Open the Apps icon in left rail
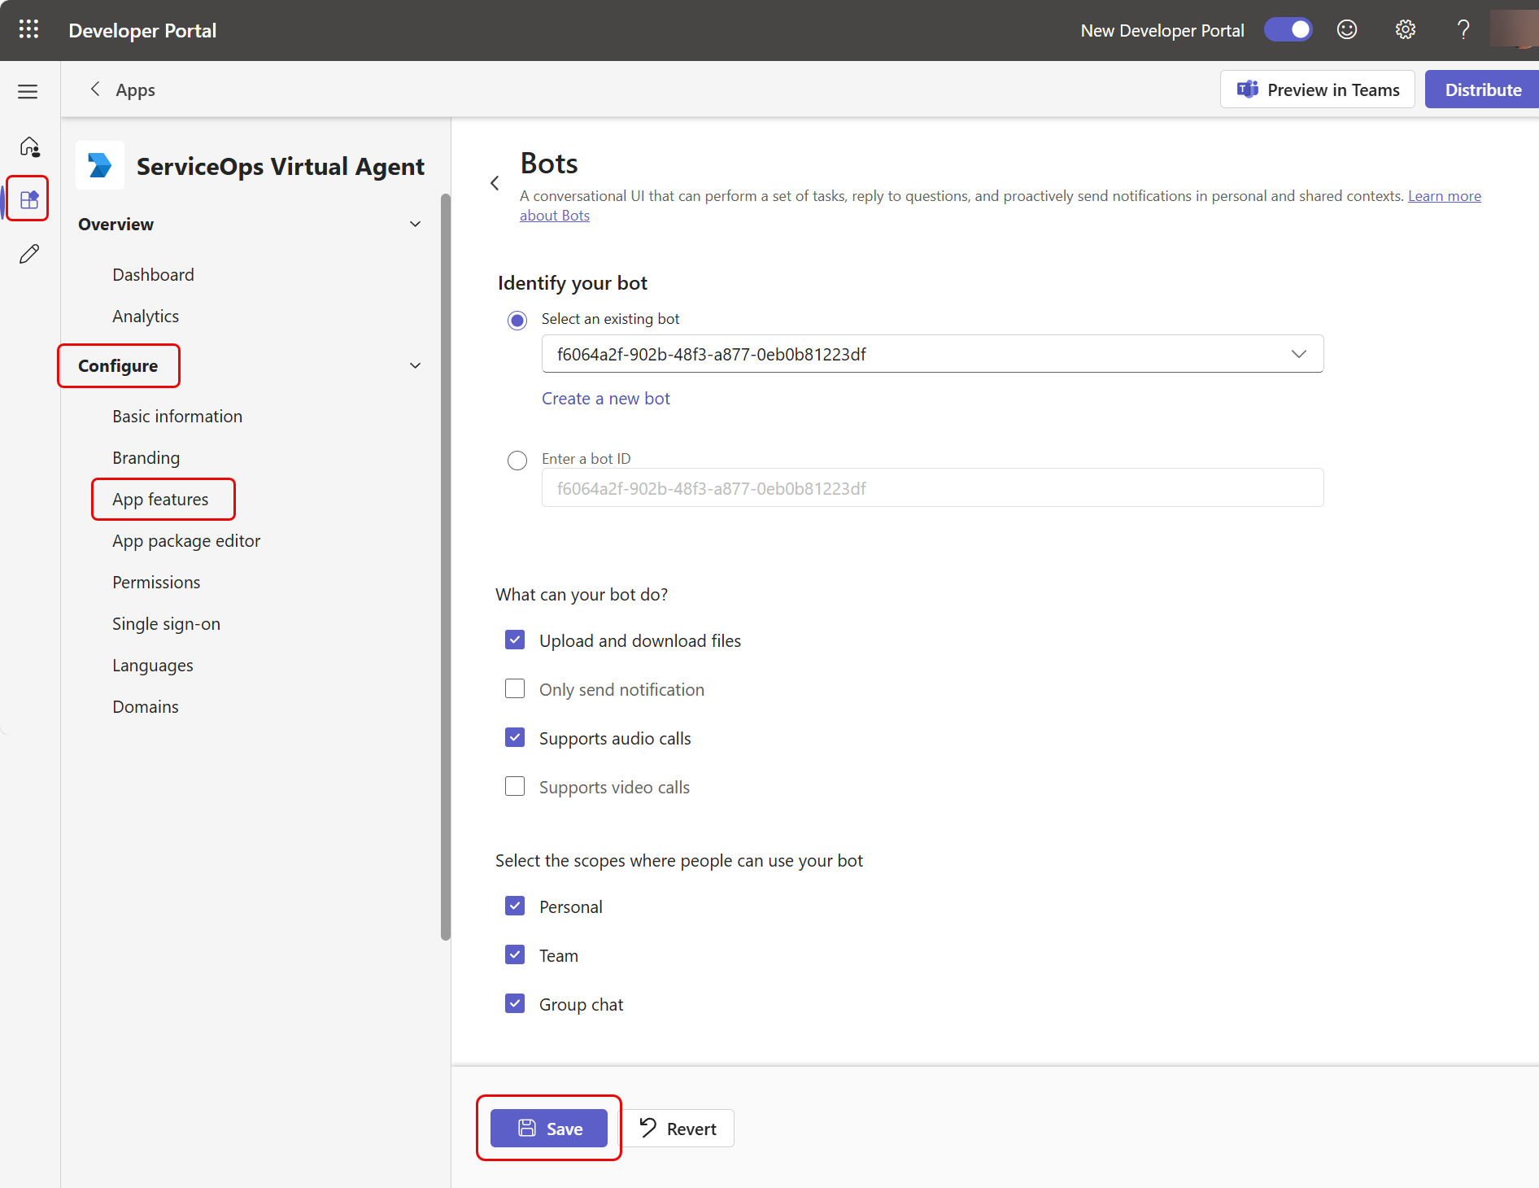The image size is (1539, 1188). coord(29,199)
